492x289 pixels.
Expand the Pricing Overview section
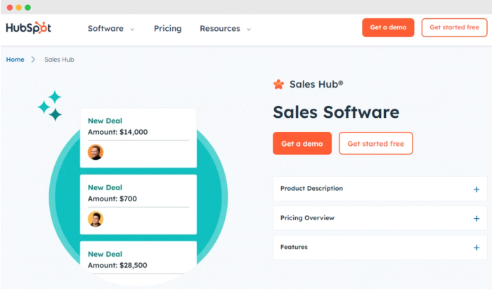pos(477,218)
